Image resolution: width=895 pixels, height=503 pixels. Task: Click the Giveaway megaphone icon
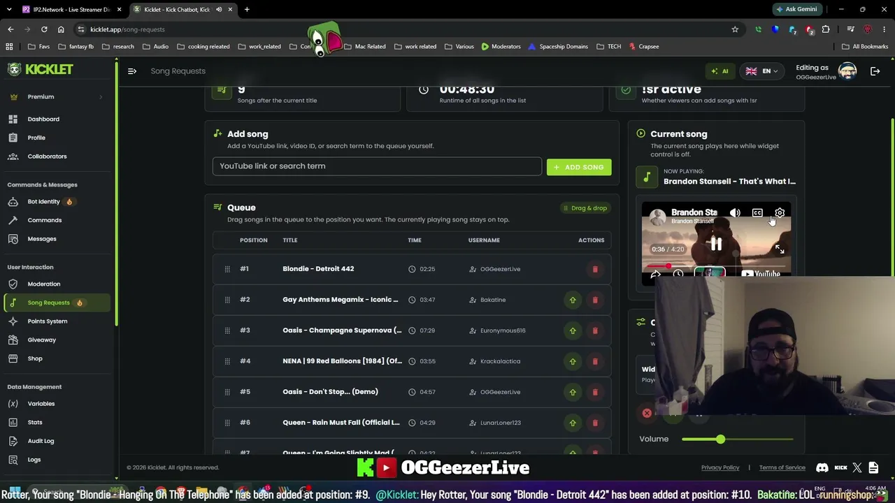(x=13, y=340)
